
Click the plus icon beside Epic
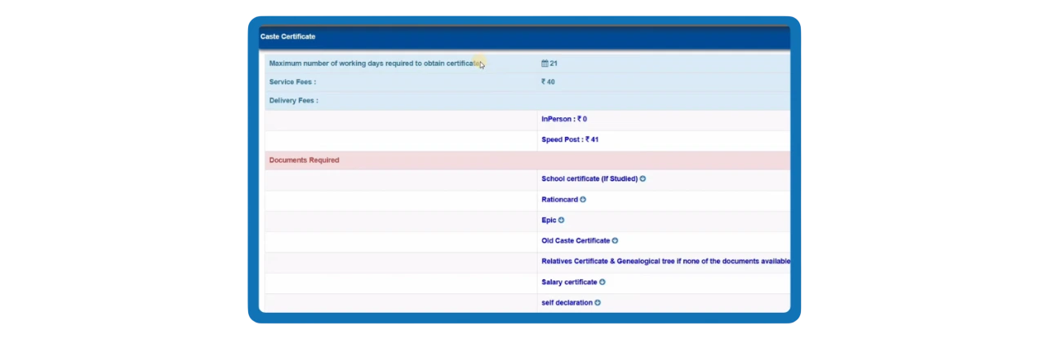click(562, 220)
